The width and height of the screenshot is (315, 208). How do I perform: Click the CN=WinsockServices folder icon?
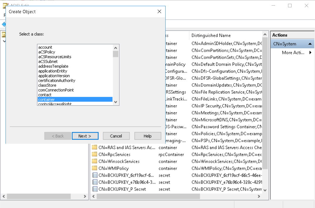(x=94, y=162)
